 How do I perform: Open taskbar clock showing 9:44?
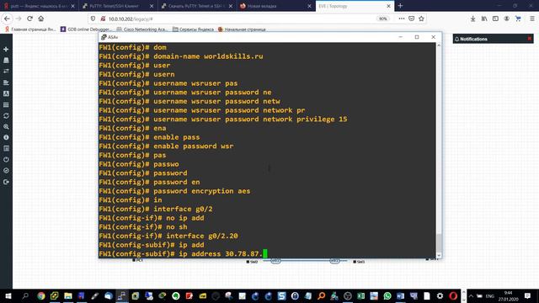tap(508, 295)
